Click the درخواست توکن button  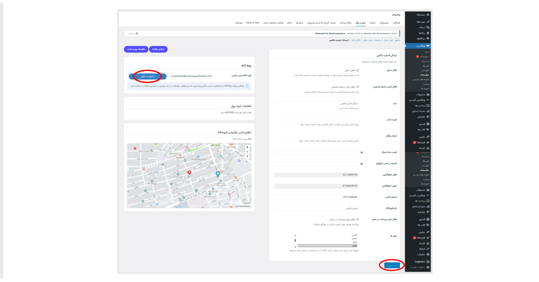[x=147, y=76]
